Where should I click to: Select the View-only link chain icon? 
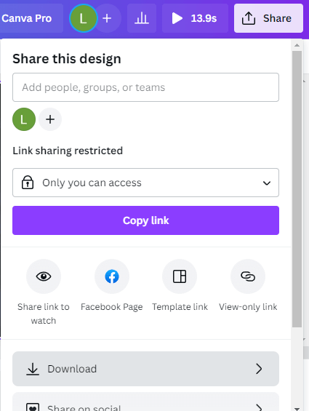(248, 276)
